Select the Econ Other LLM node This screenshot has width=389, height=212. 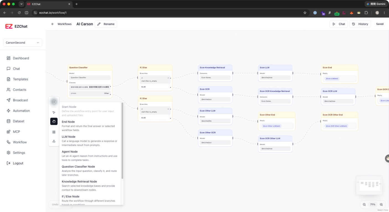(x=215, y=116)
